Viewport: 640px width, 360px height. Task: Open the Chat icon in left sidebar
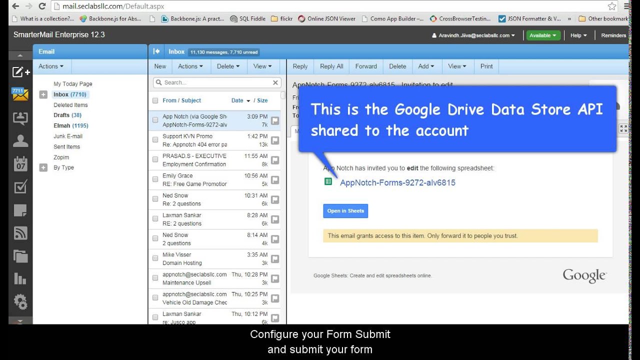[x=20, y=118]
